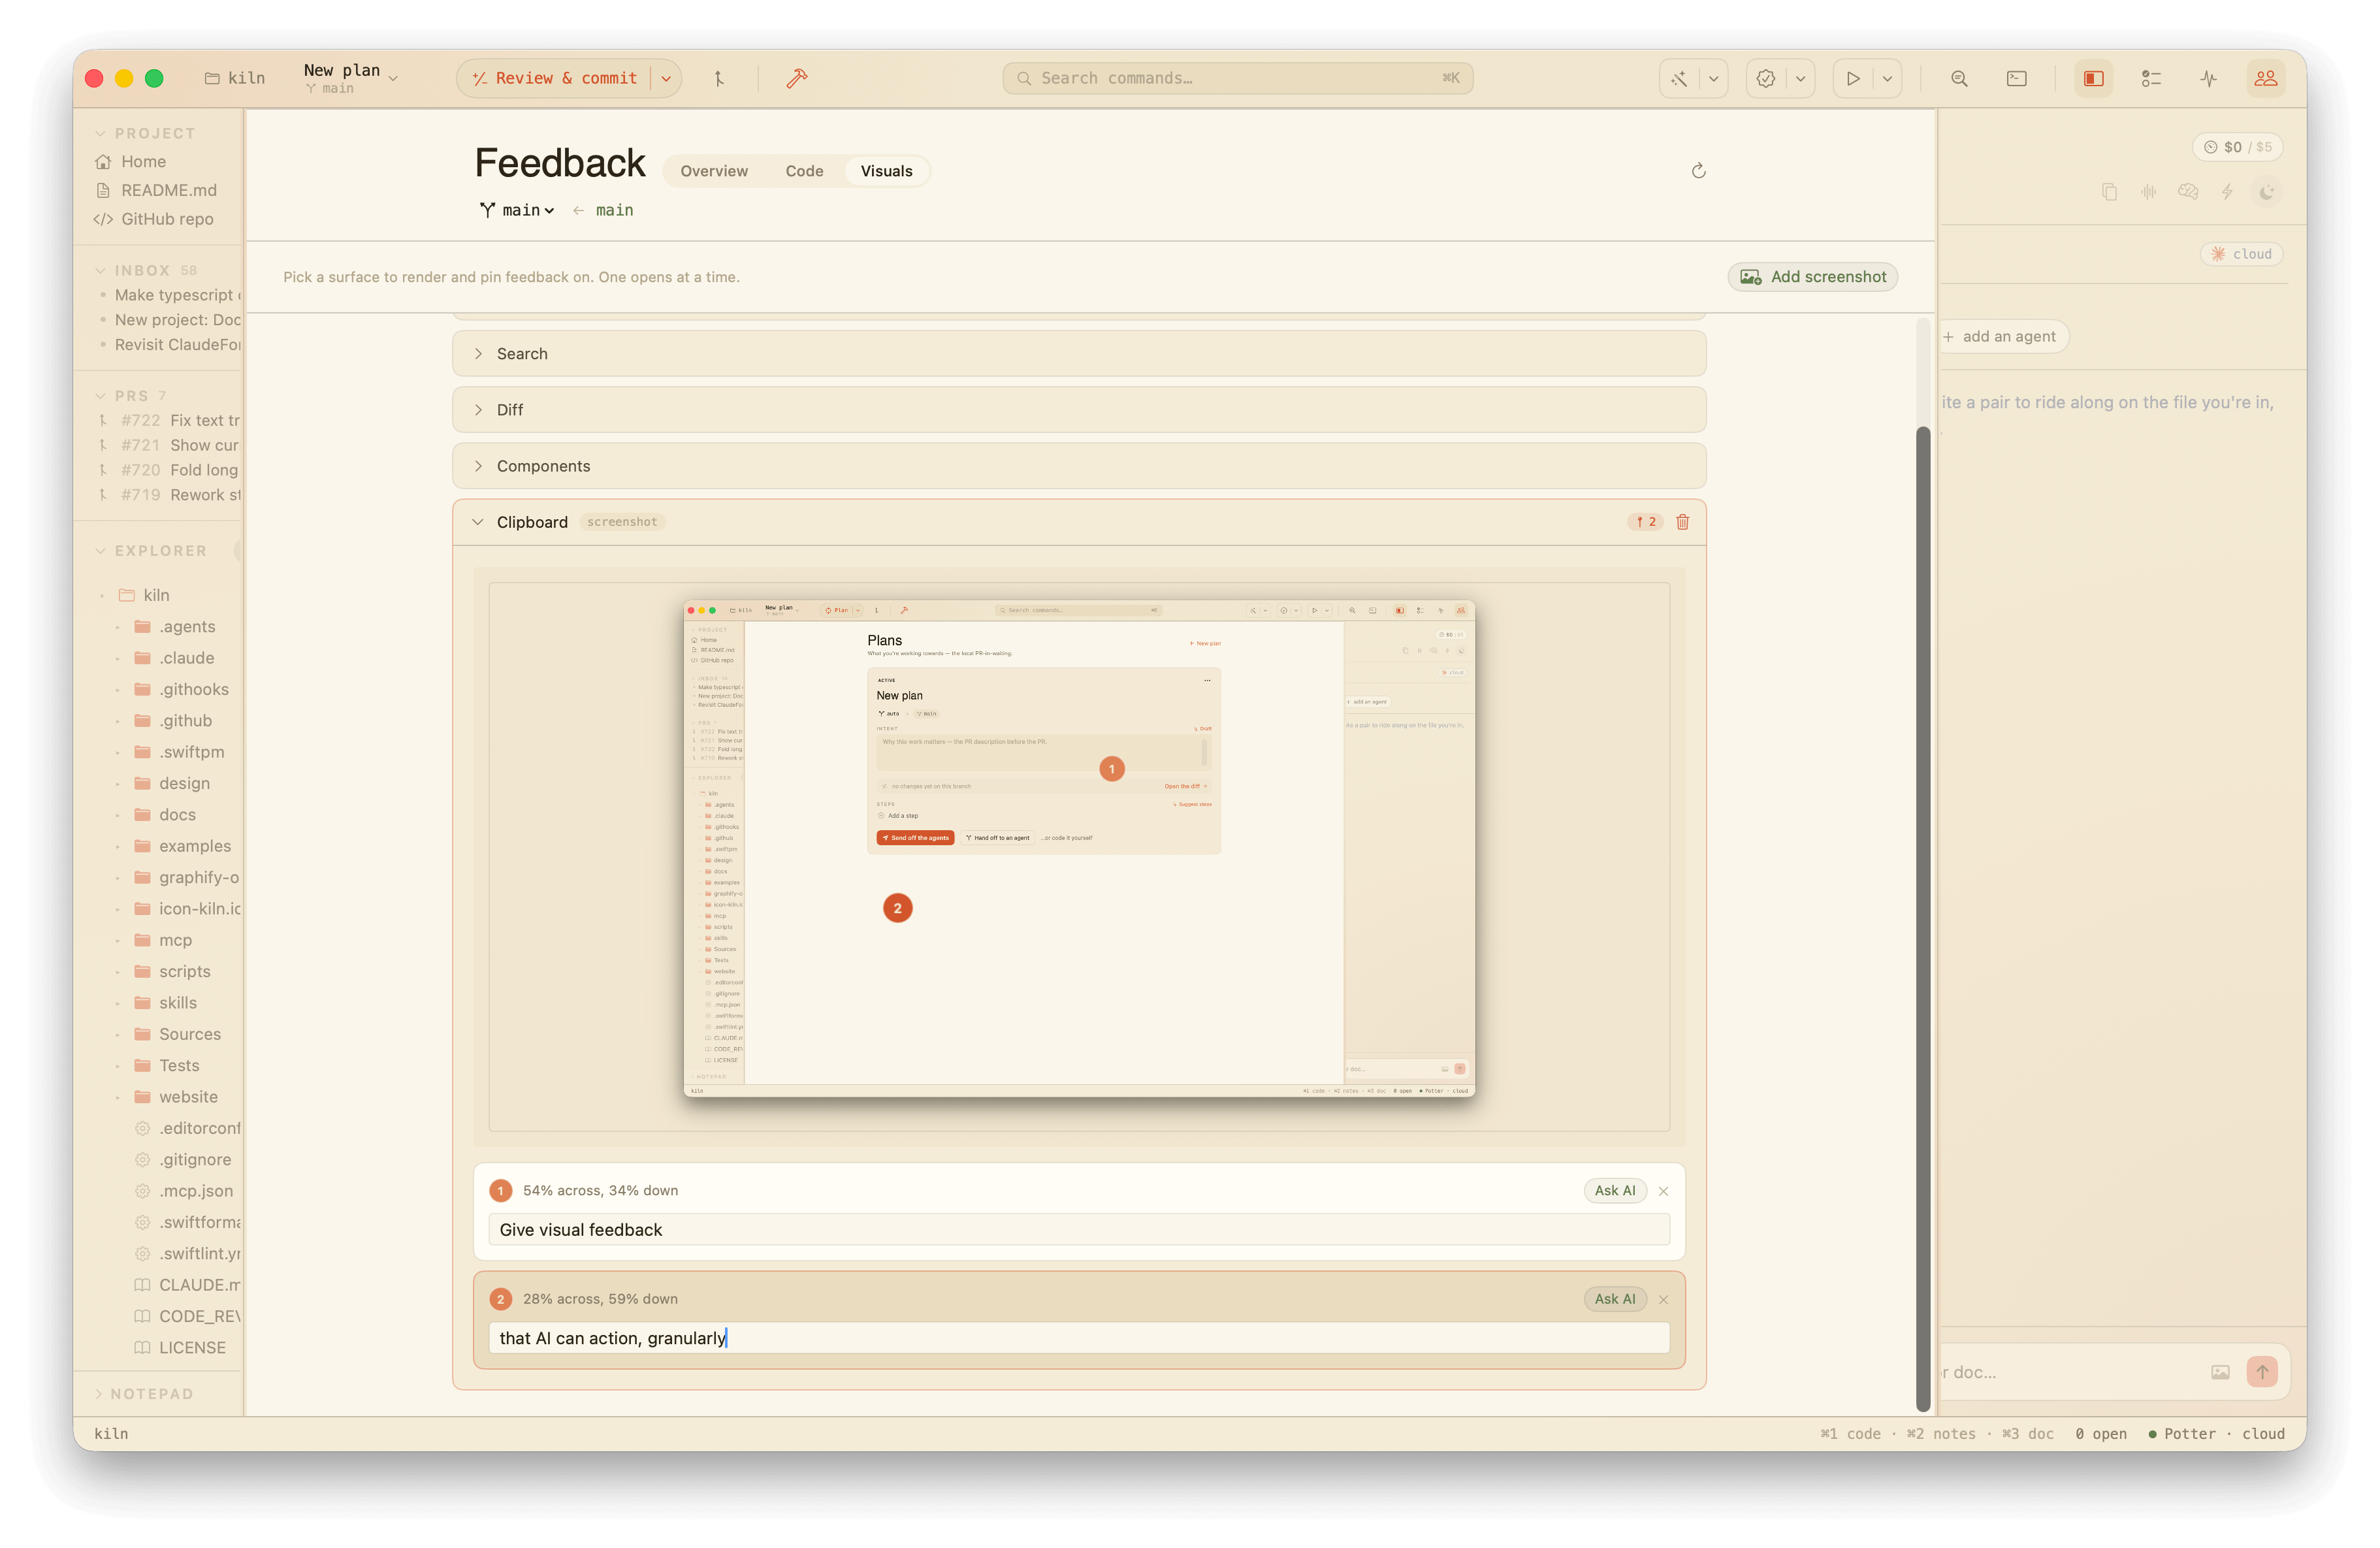The height and width of the screenshot is (1548, 2380).
Task: Click the lightning bolt icon
Action: point(2227,192)
